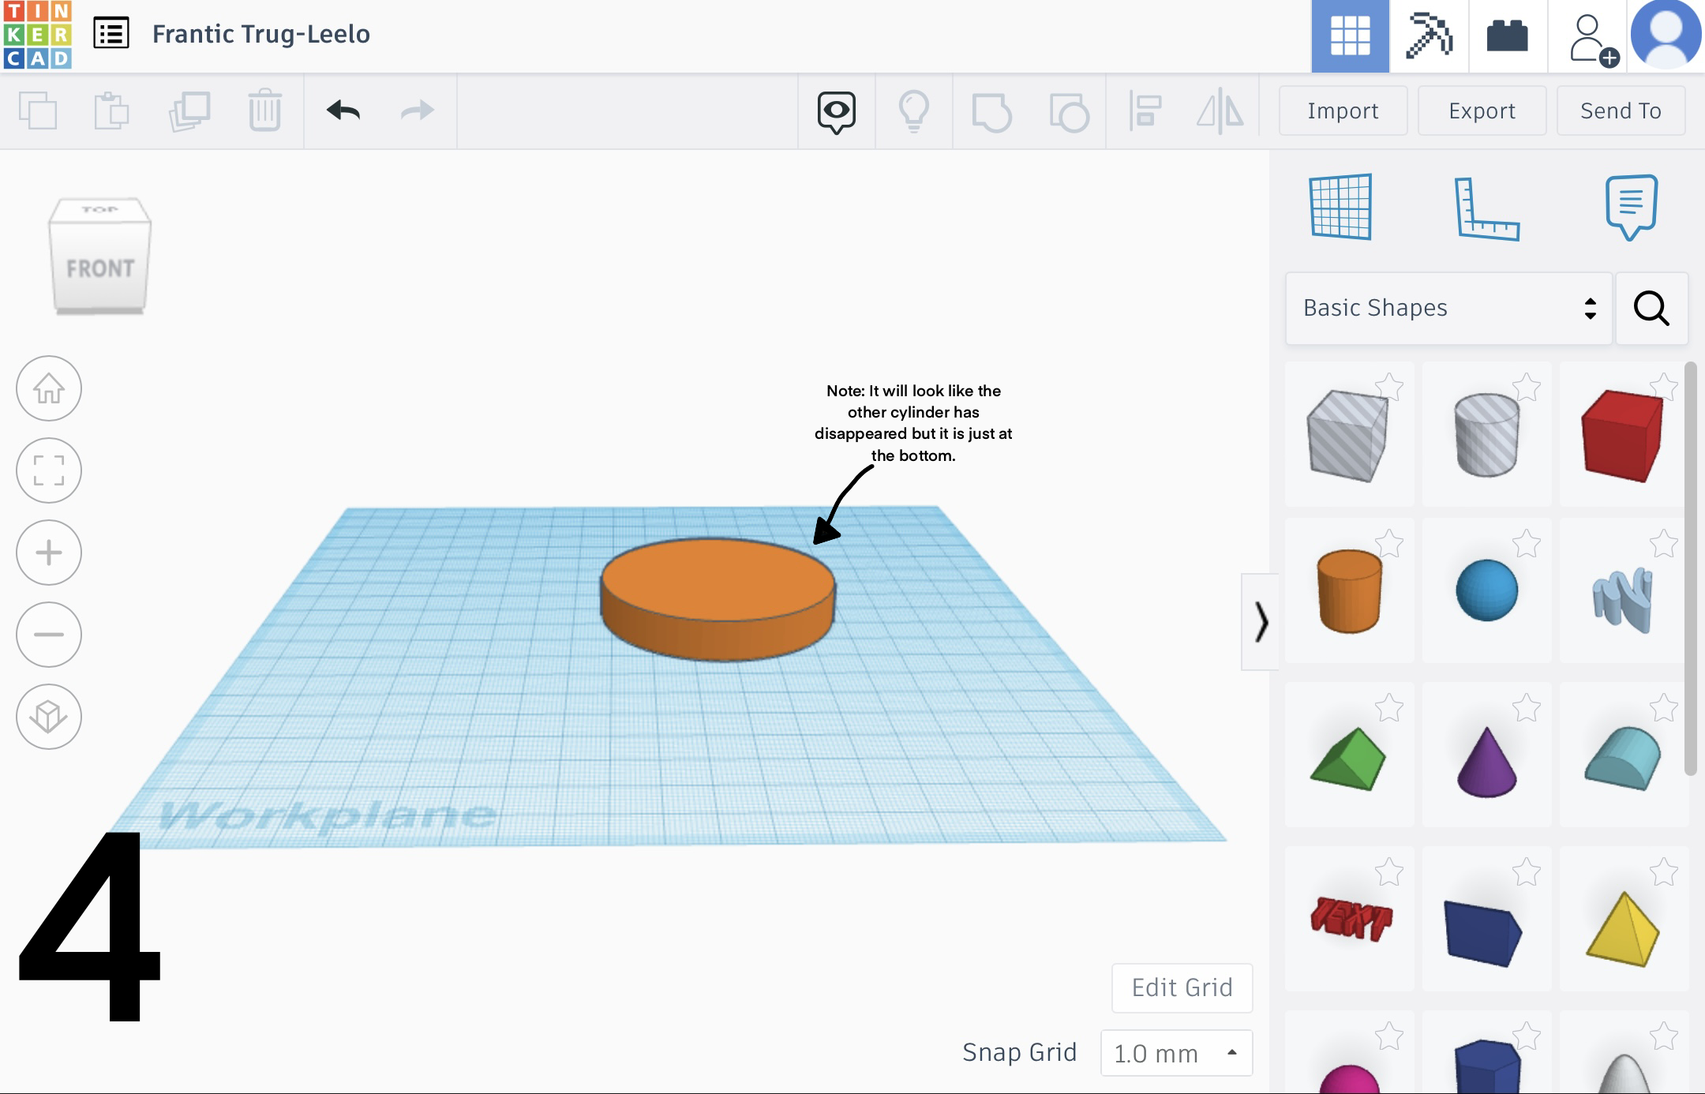Open the Tinkercad logo home link
1705x1094 pixels.
37,35
